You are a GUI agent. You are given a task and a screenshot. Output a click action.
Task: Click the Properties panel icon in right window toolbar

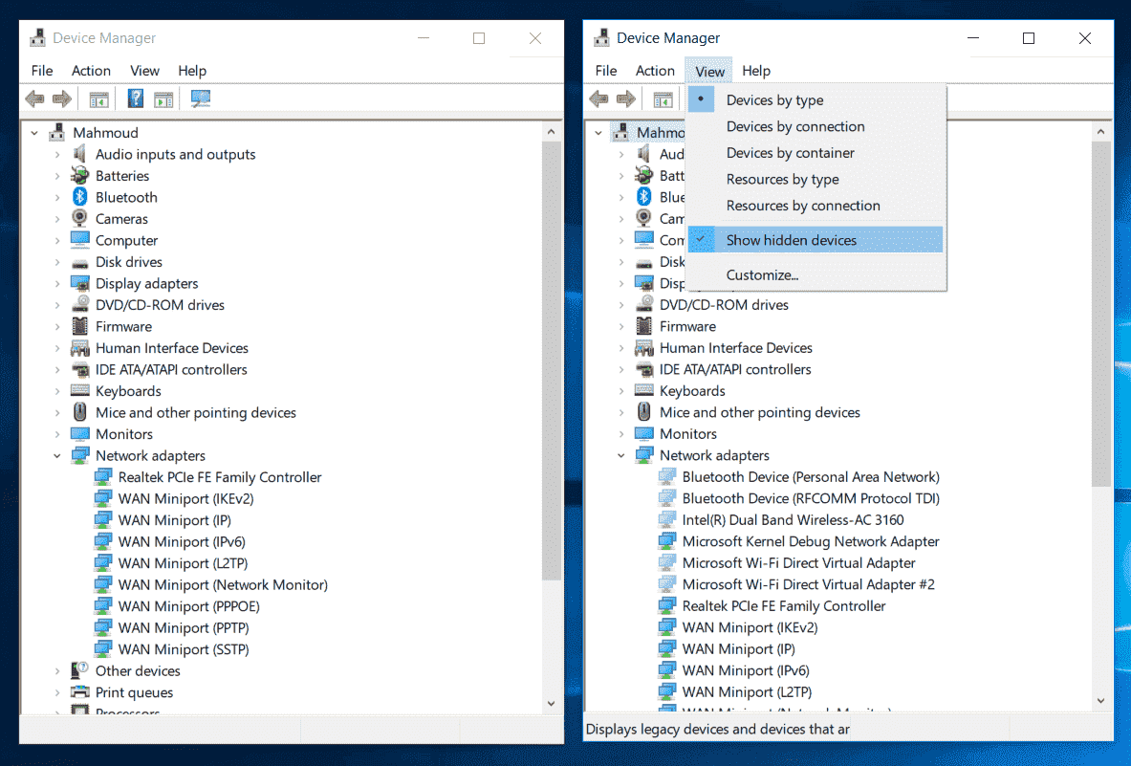(663, 99)
